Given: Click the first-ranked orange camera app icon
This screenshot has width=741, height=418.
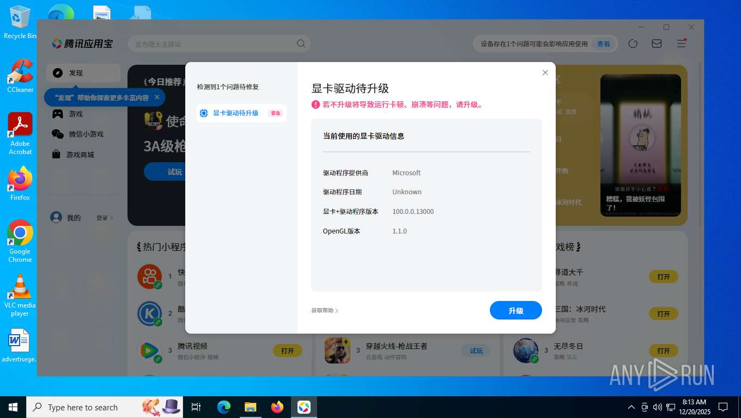Looking at the screenshot, I should click(150, 277).
